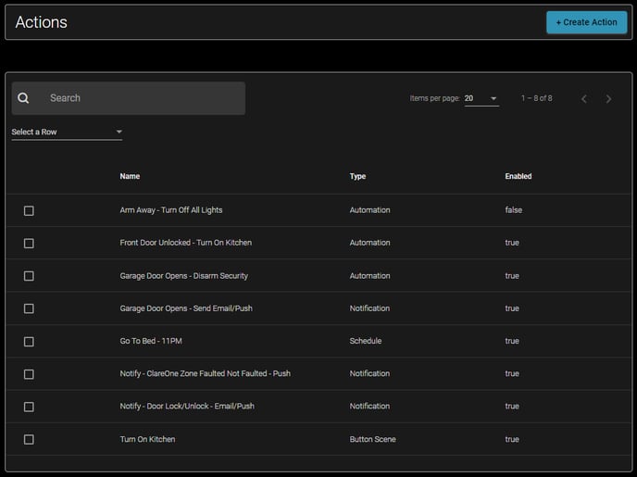637x477 pixels.
Task: Click the Create Action button
Action: [x=586, y=22]
